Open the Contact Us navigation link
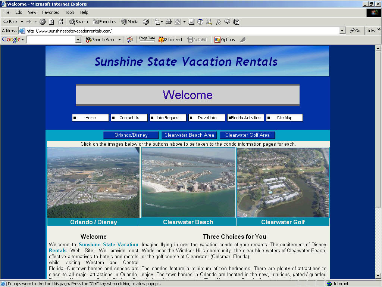382x287 pixels. [129, 118]
